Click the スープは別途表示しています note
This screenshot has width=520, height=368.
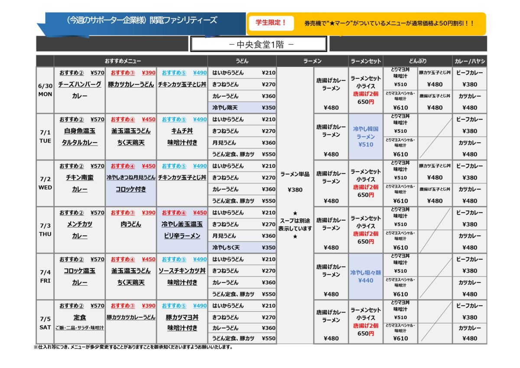click(295, 225)
